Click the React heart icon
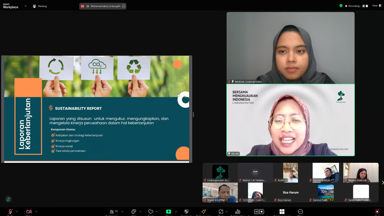384x216 pixels. coord(151,212)
